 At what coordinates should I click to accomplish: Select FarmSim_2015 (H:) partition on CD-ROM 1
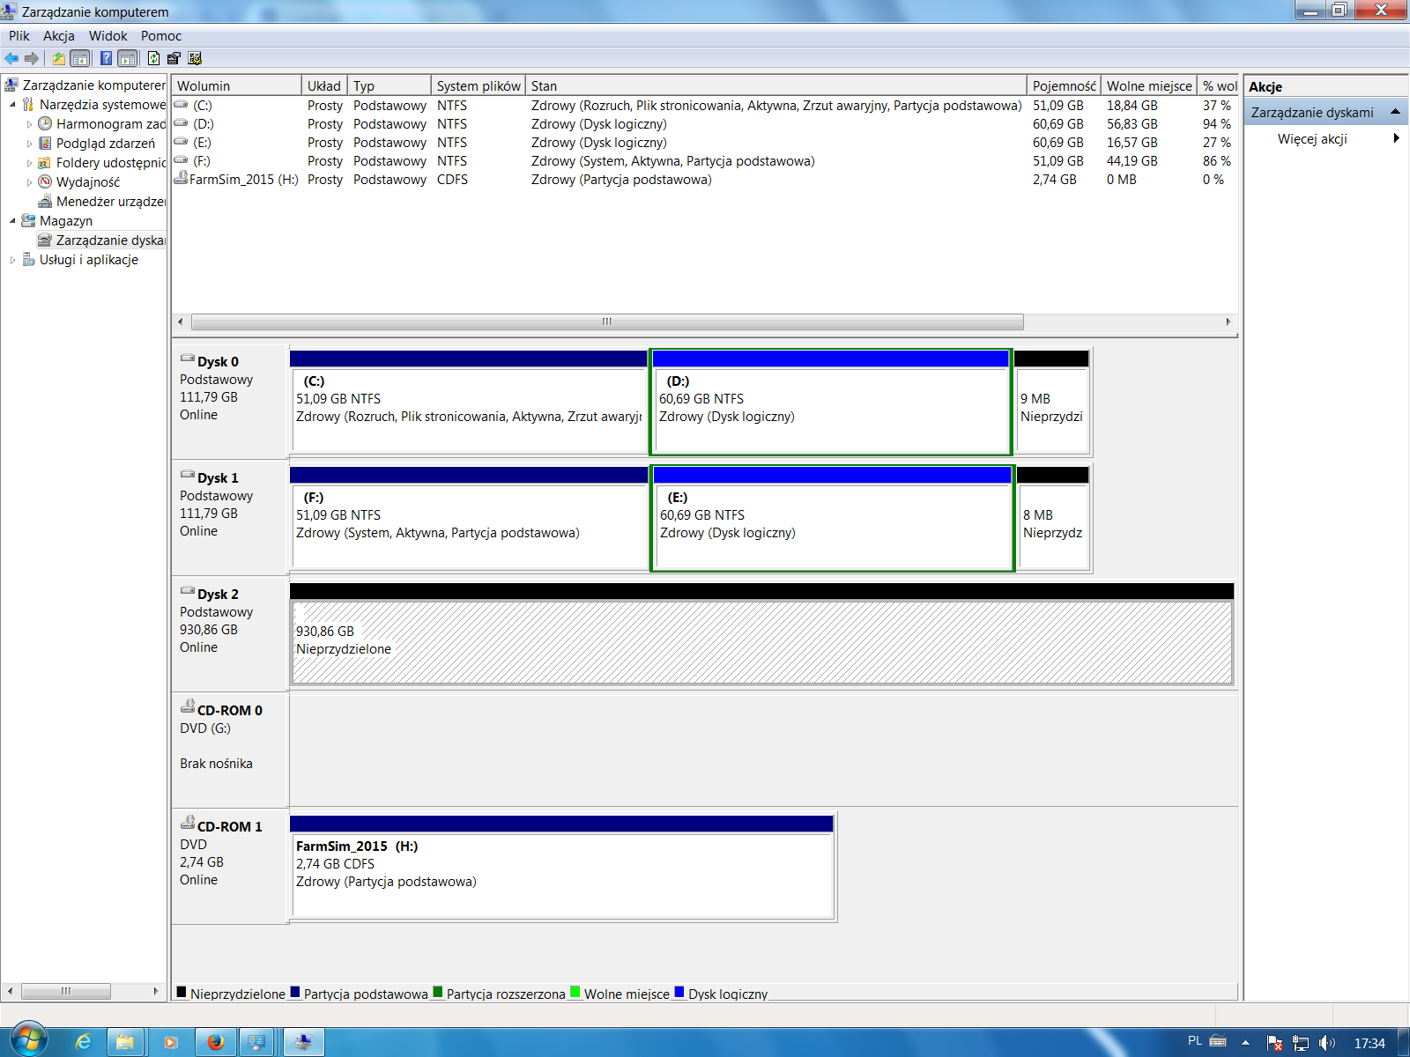[x=561, y=867]
